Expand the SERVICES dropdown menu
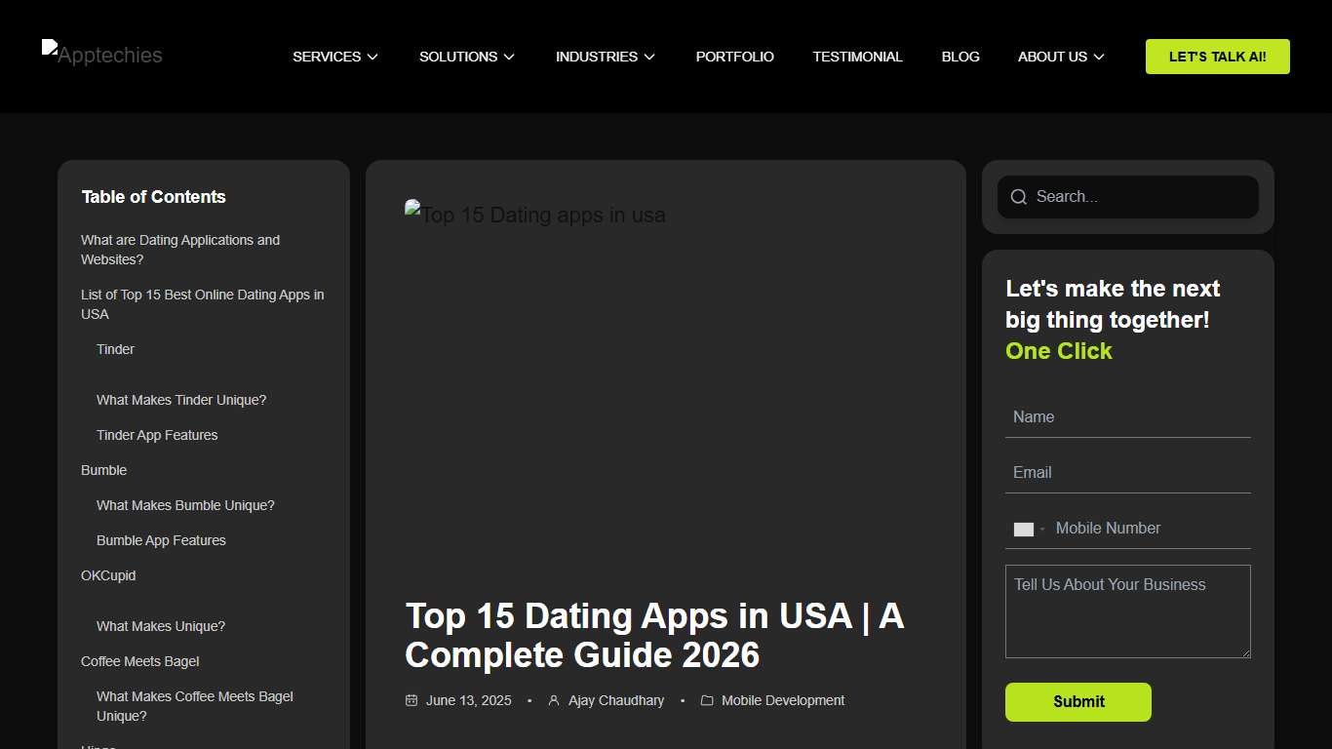The image size is (1332, 749). pos(334,57)
